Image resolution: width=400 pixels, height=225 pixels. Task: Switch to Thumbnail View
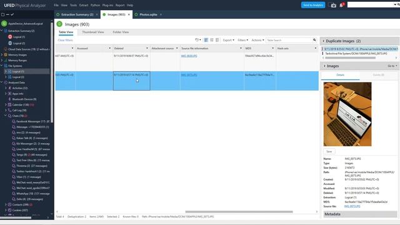[x=93, y=32]
